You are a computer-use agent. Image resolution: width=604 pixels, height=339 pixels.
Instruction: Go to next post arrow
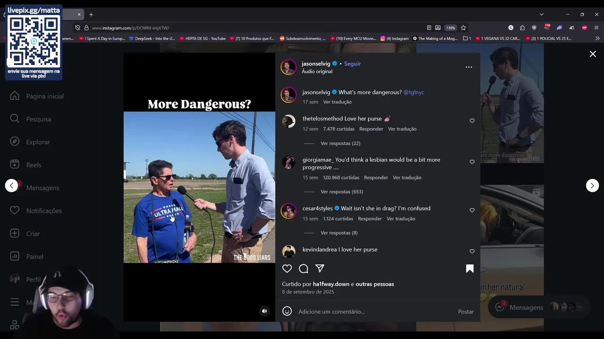592,186
